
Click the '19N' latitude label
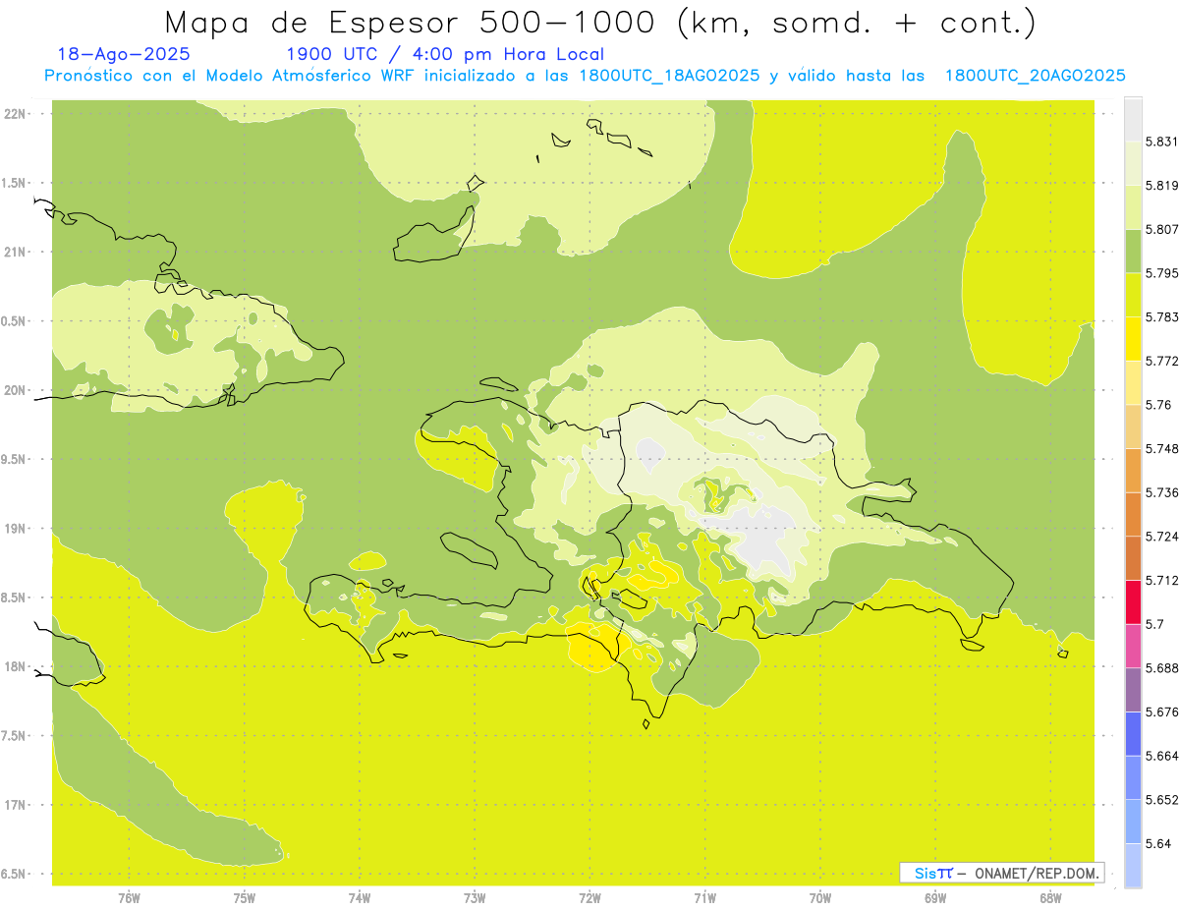pos(15,528)
